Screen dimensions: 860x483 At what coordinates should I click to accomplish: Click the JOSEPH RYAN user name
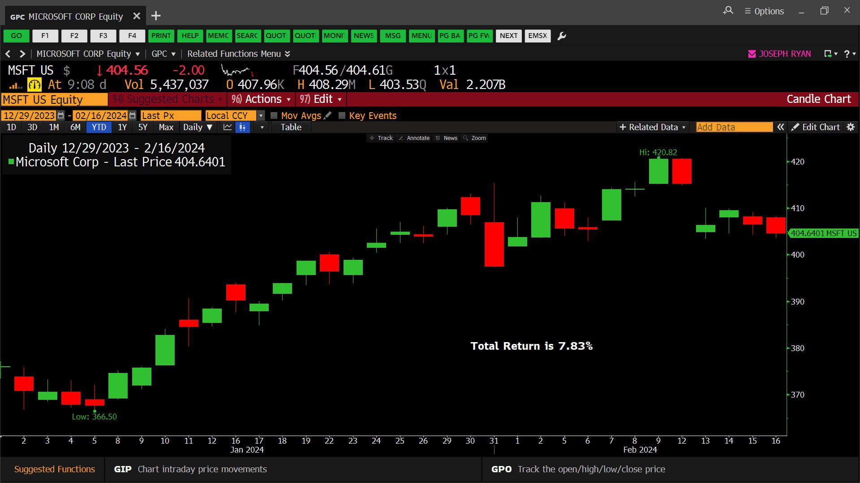[x=785, y=54]
